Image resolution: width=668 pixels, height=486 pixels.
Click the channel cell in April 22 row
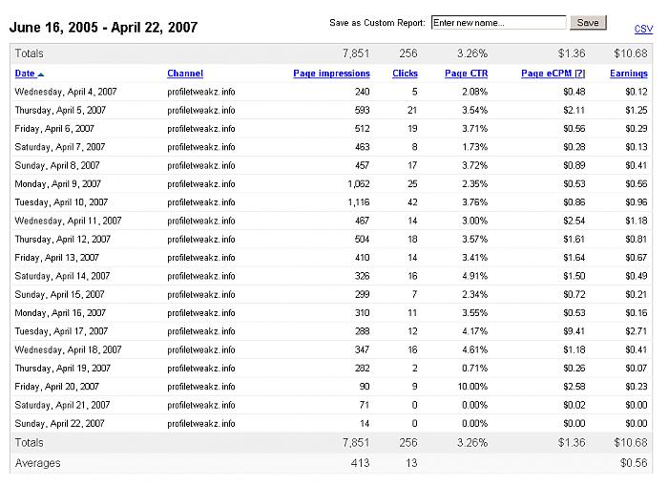coord(201,423)
